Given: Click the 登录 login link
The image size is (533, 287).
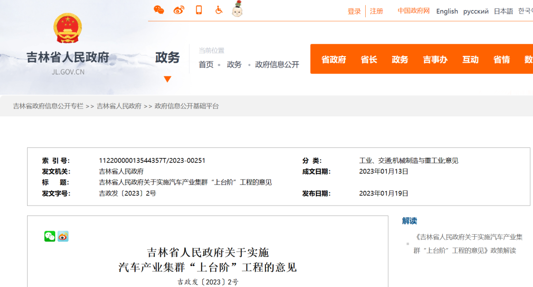Looking at the screenshot, I should (354, 11).
